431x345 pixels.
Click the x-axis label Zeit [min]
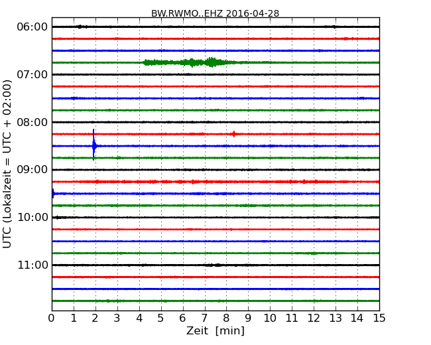point(215,330)
